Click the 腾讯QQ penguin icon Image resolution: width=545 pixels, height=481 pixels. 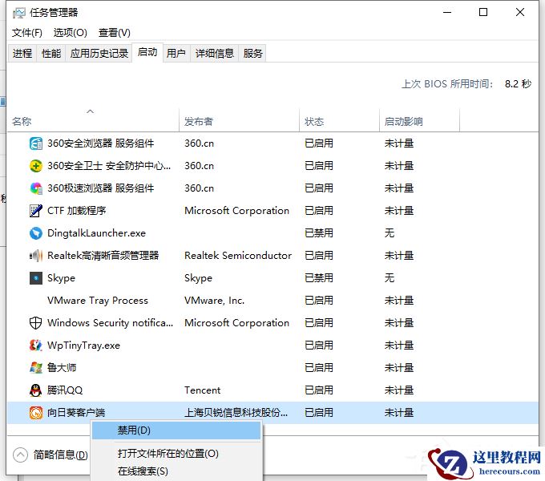(36, 390)
